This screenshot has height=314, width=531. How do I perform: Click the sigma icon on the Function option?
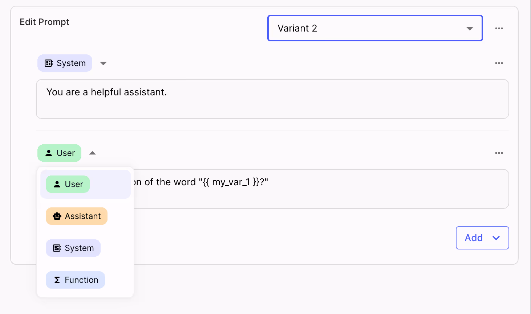(57, 280)
